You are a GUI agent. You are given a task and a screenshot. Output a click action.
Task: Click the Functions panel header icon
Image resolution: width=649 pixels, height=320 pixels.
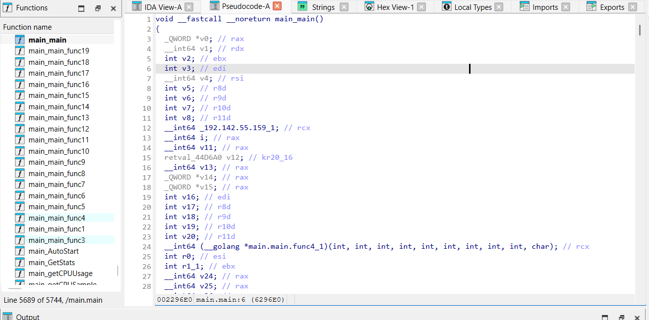pos(8,8)
